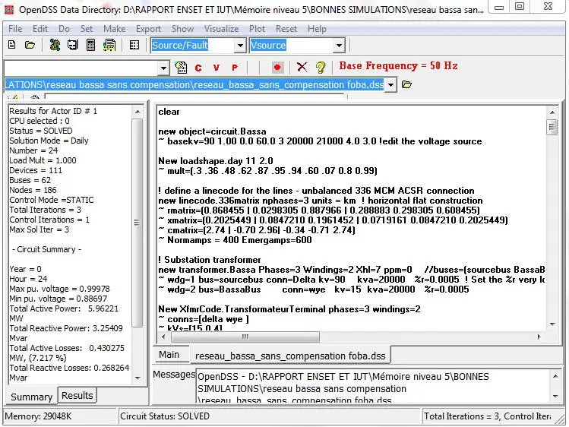The width and height of the screenshot is (569, 427).
Task: Click the green Solve circuit icon
Action: click(x=55, y=45)
